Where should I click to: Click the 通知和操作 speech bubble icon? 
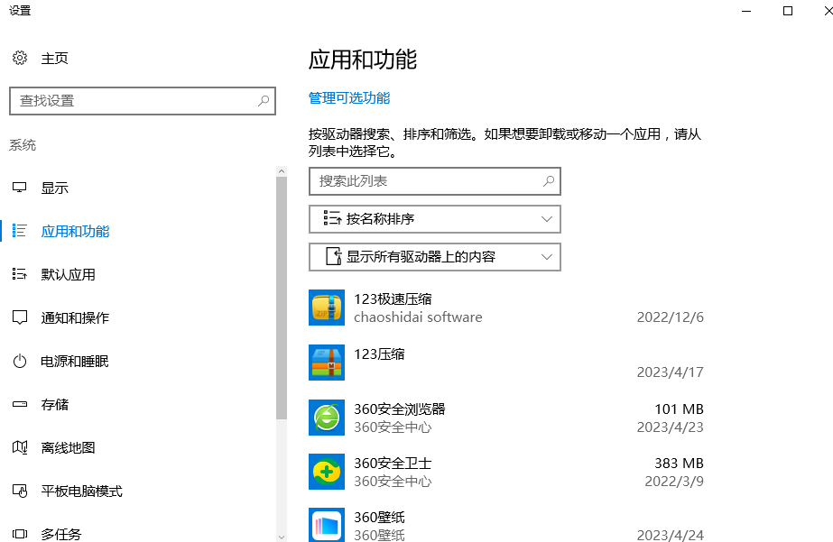coord(20,317)
